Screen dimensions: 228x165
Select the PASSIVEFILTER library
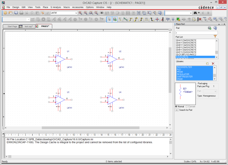point(195,67)
